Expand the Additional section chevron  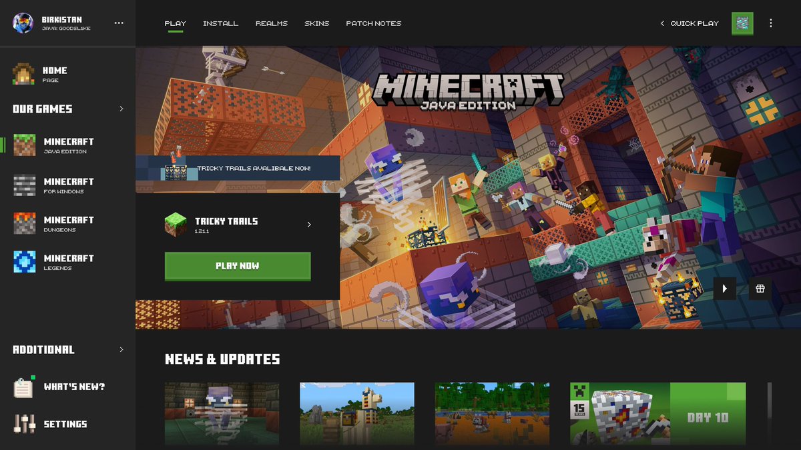tap(121, 349)
